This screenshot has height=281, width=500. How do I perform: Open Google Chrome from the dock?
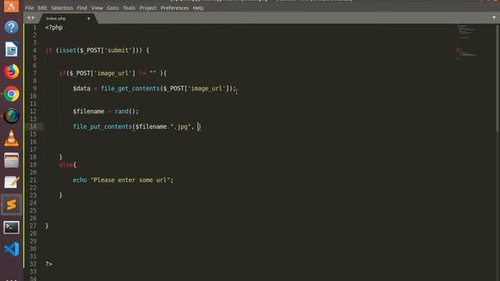tap(11, 94)
